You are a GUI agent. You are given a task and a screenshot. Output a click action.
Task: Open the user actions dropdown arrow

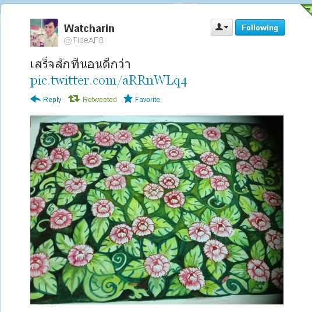[226, 27]
